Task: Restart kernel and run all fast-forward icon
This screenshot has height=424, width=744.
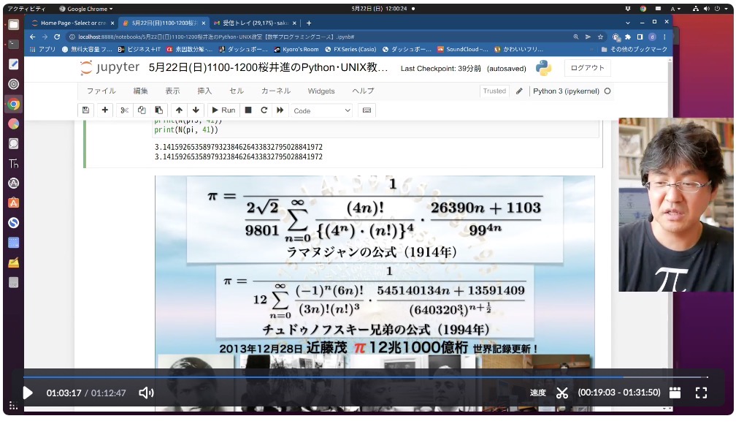Action: [x=280, y=110]
